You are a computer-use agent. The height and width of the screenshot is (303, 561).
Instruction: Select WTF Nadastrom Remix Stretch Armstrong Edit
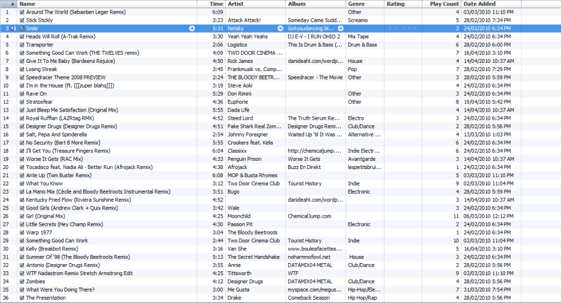[x=79, y=273]
